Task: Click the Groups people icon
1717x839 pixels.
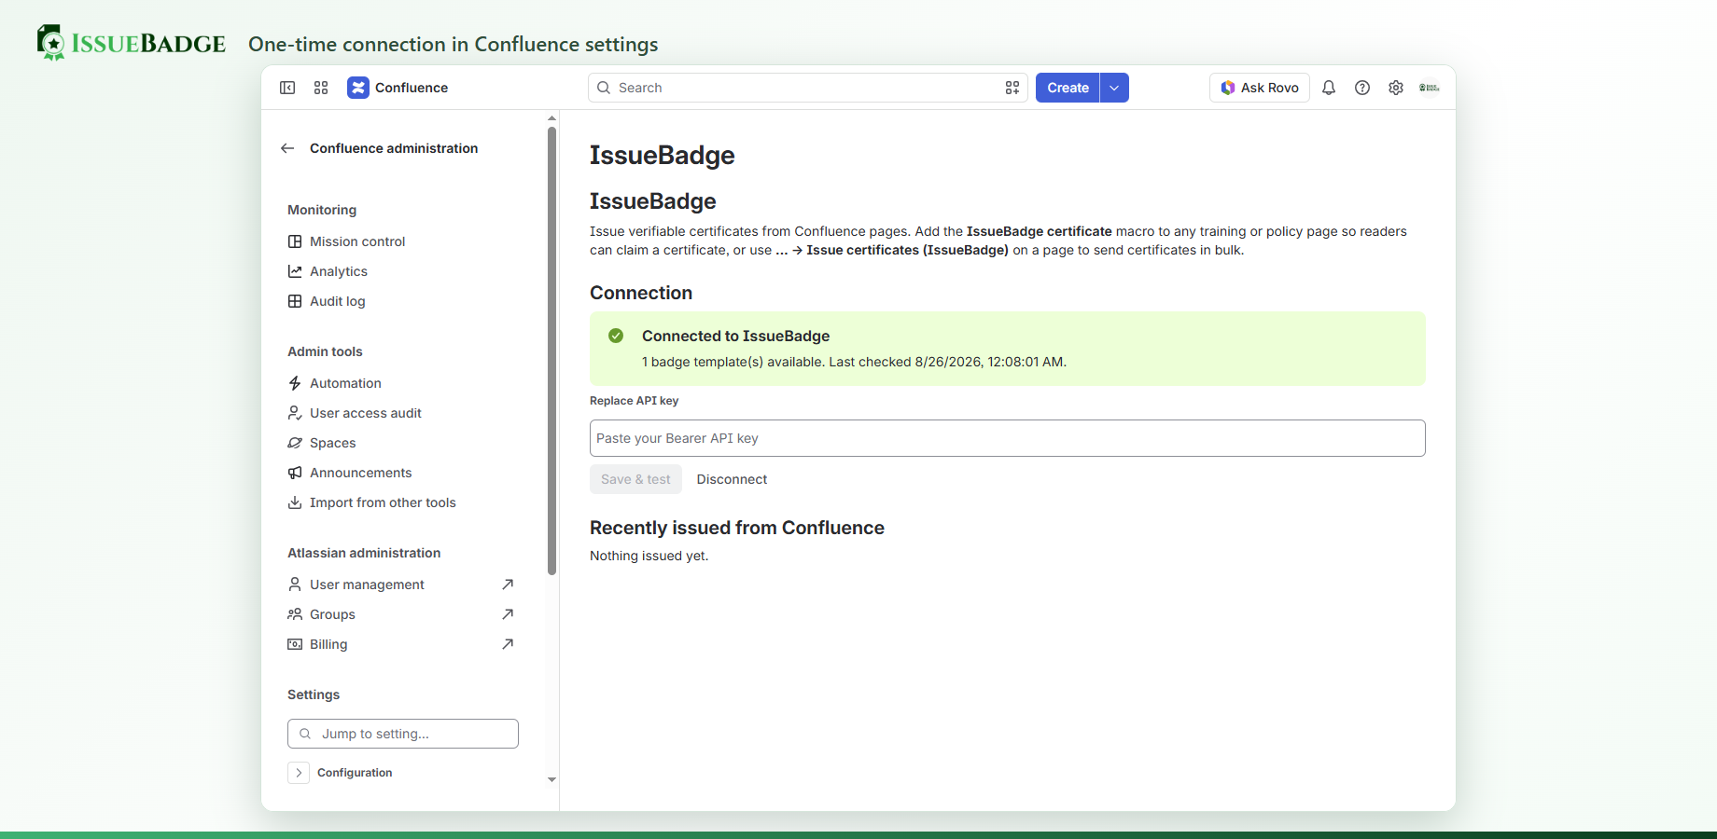Action: pos(295,614)
